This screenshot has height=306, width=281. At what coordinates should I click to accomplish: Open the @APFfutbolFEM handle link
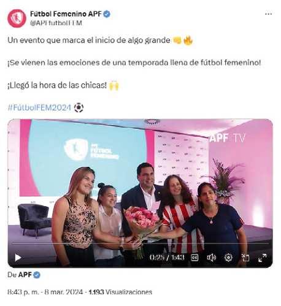click(x=56, y=23)
